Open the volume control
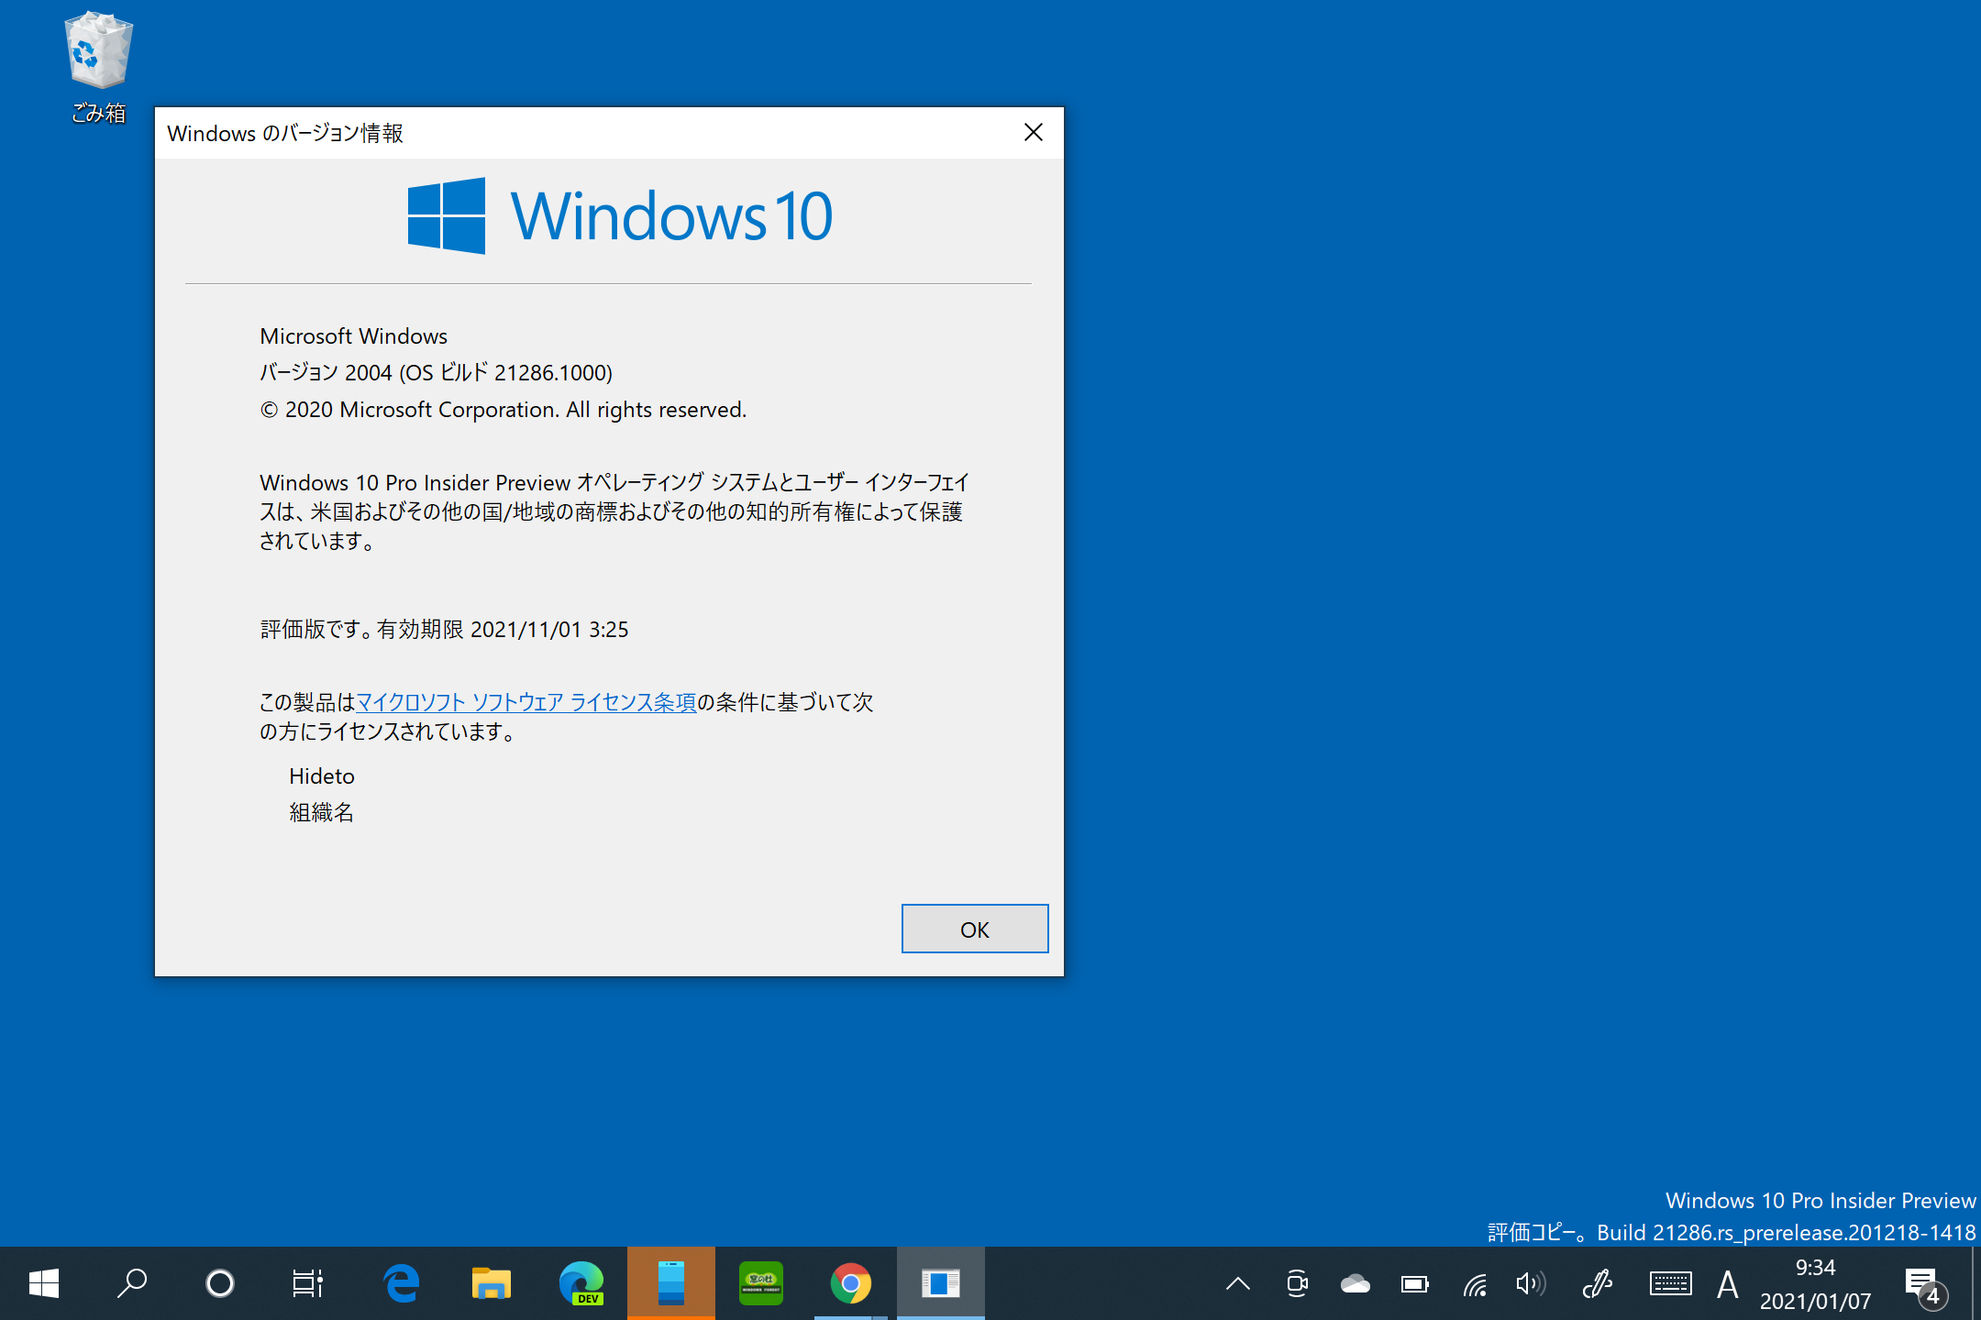1981x1320 pixels. 1530,1283
